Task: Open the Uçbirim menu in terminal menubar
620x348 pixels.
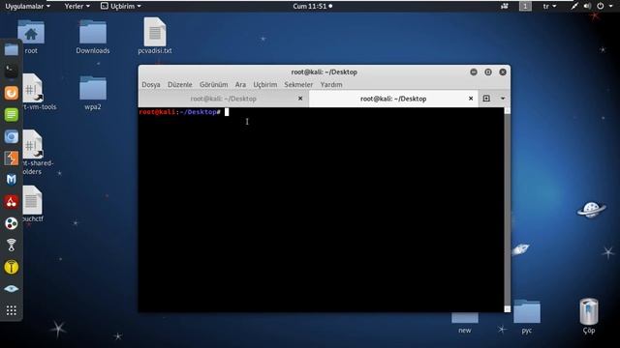Action: click(x=264, y=84)
